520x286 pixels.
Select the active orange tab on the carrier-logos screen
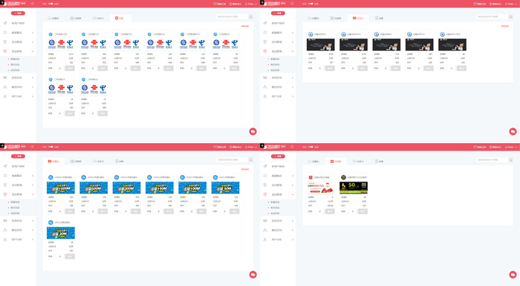120,19
